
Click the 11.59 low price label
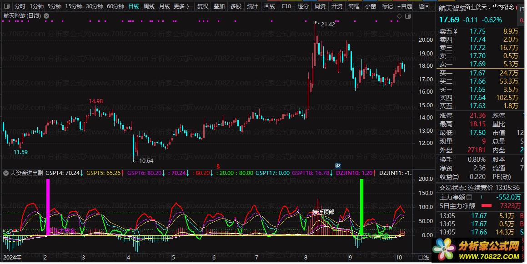(20, 152)
